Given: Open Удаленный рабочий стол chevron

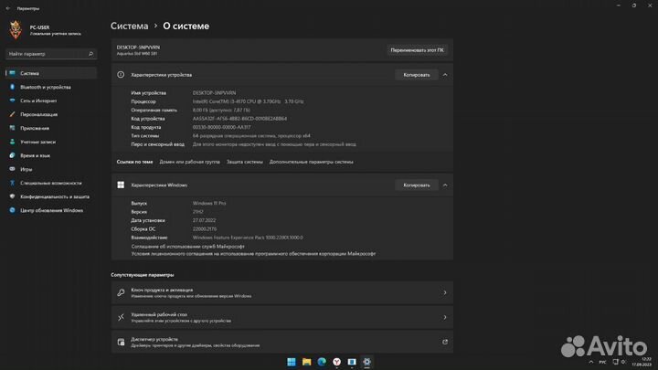Looking at the screenshot, I should coord(445,318).
